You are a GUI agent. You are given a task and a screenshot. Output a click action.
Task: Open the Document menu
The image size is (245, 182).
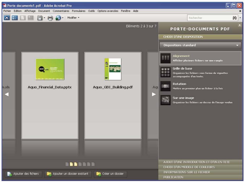coord(44,11)
